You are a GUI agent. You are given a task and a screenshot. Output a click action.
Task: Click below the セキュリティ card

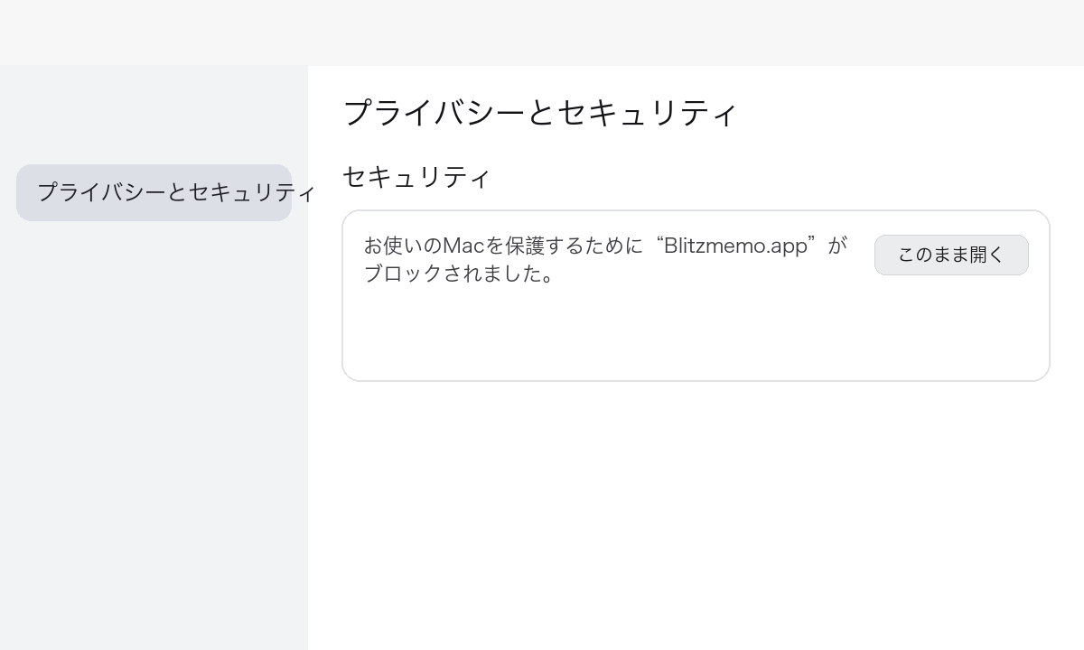coord(696,424)
